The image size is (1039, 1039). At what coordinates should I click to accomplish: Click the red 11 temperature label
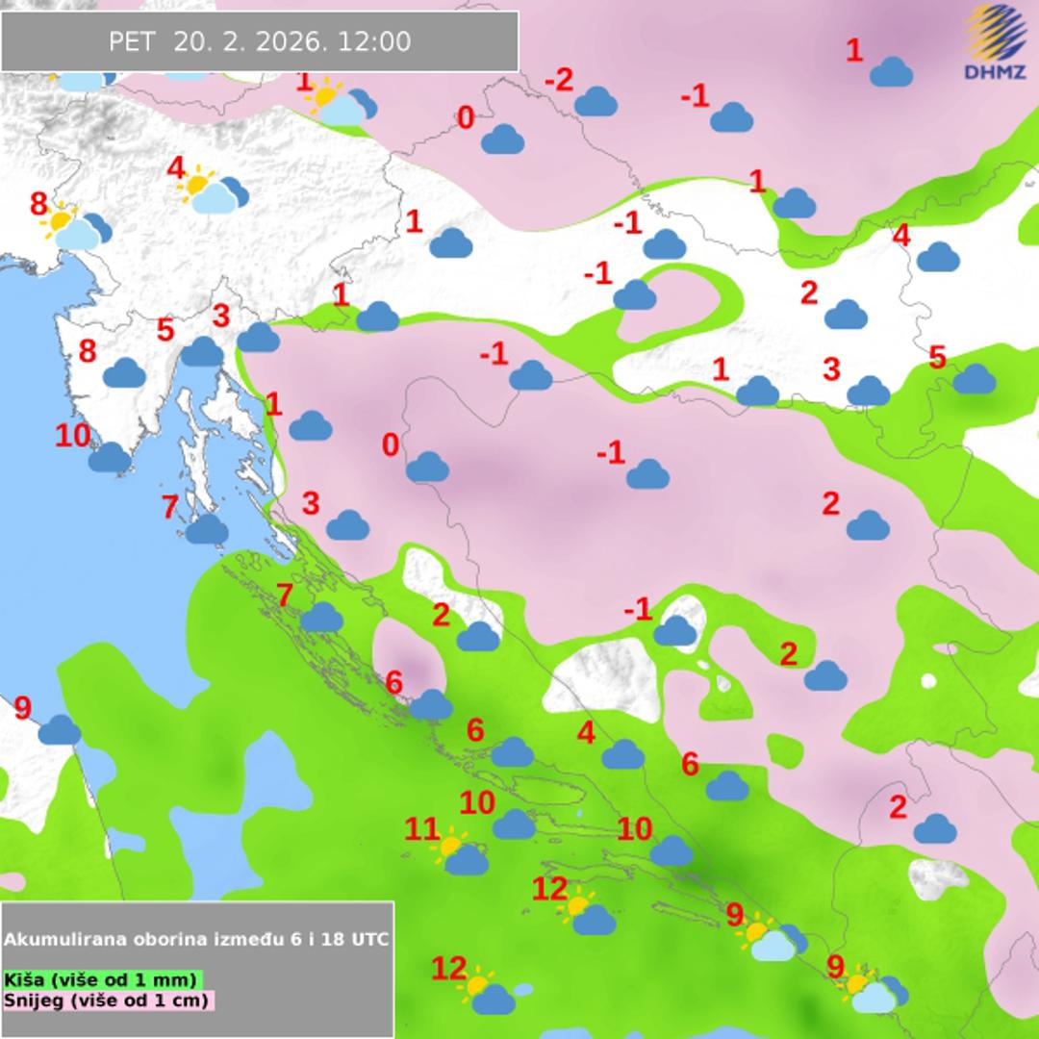point(421,828)
